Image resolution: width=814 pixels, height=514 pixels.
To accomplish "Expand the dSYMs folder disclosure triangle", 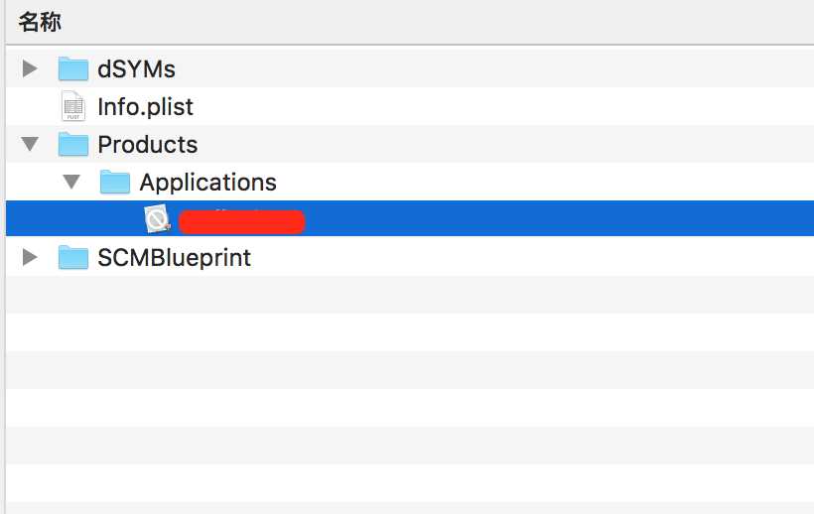I will pos(30,68).
